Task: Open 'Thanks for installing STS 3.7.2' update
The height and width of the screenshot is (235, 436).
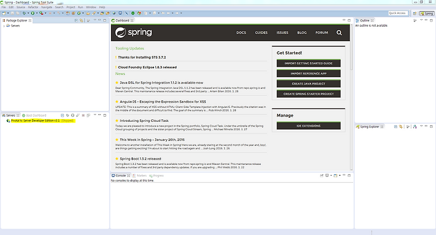Action: click(x=142, y=57)
